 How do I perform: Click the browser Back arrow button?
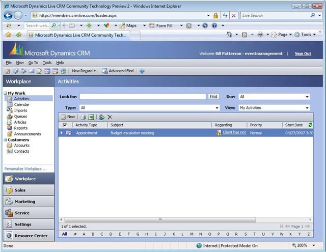[x=8, y=15]
